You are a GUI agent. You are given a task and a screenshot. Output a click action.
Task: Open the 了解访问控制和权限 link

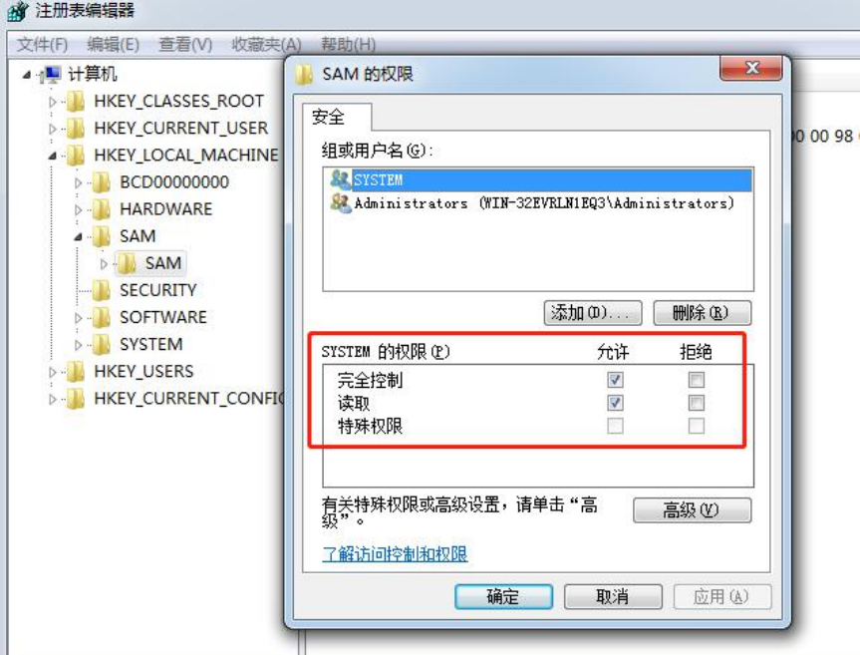[395, 554]
